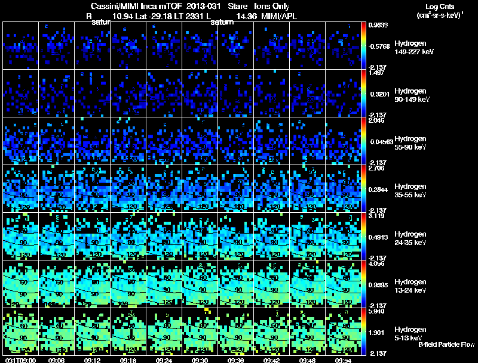478x363 pixels.
Task: Click the Cassini/MIMI Inca mTOF title text
Action: coord(136,7)
